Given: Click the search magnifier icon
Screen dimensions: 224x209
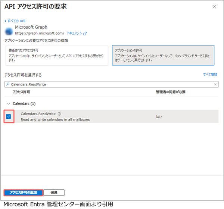Looking at the screenshot, I should (7, 84).
